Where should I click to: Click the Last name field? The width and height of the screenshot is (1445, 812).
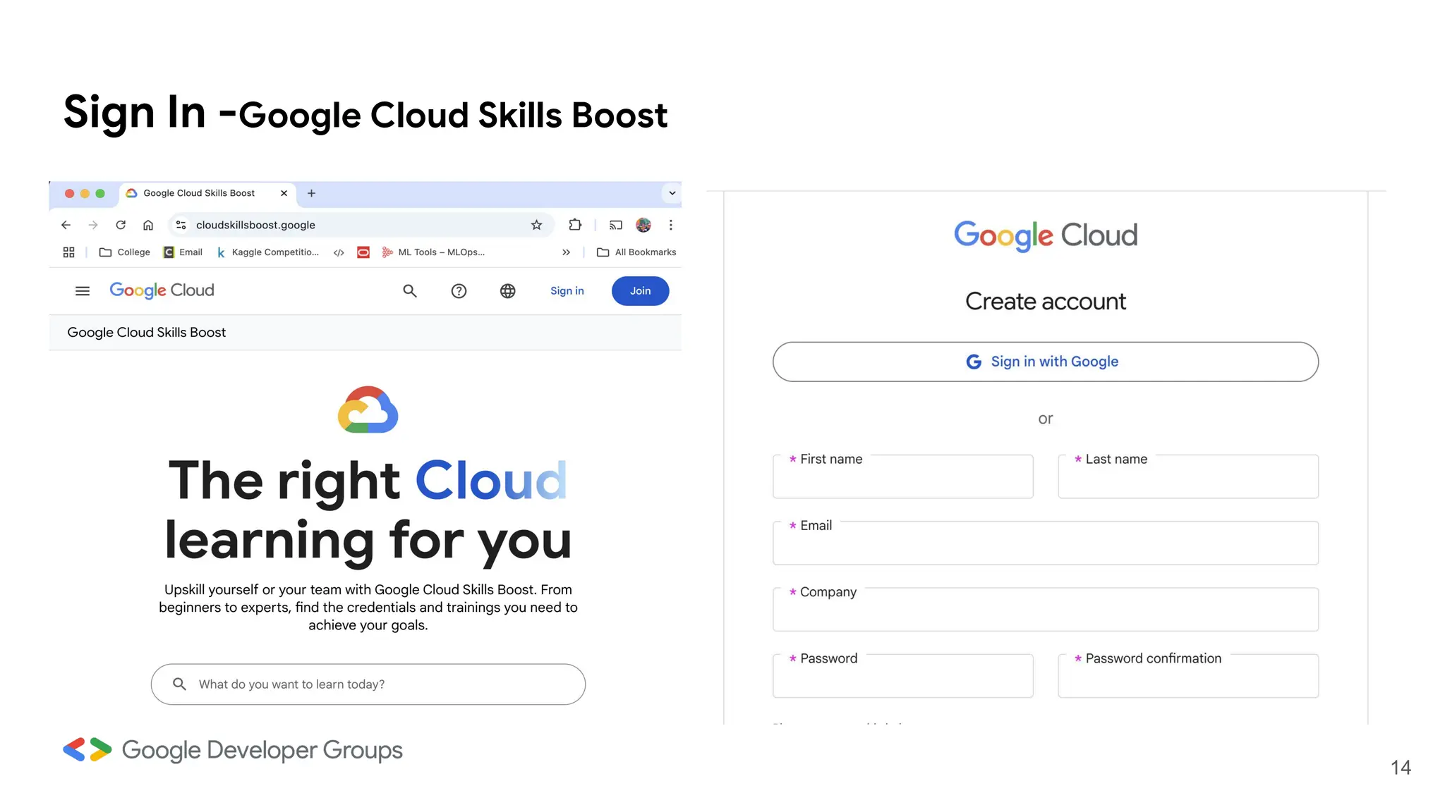pyautogui.click(x=1187, y=476)
